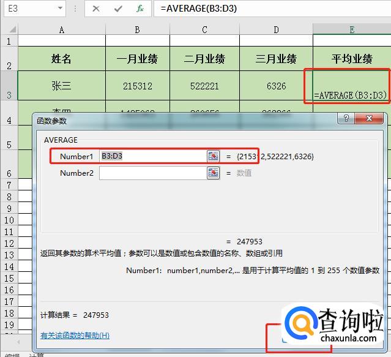The image size is (391, 357).
Task: Click the question mark help button in dialog
Action: click(x=346, y=119)
